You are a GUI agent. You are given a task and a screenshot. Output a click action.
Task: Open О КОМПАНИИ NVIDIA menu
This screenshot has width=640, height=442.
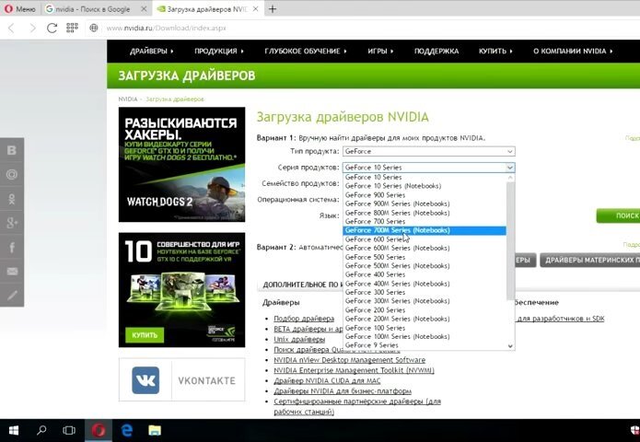pyautogui.click(x=573, y=51)
